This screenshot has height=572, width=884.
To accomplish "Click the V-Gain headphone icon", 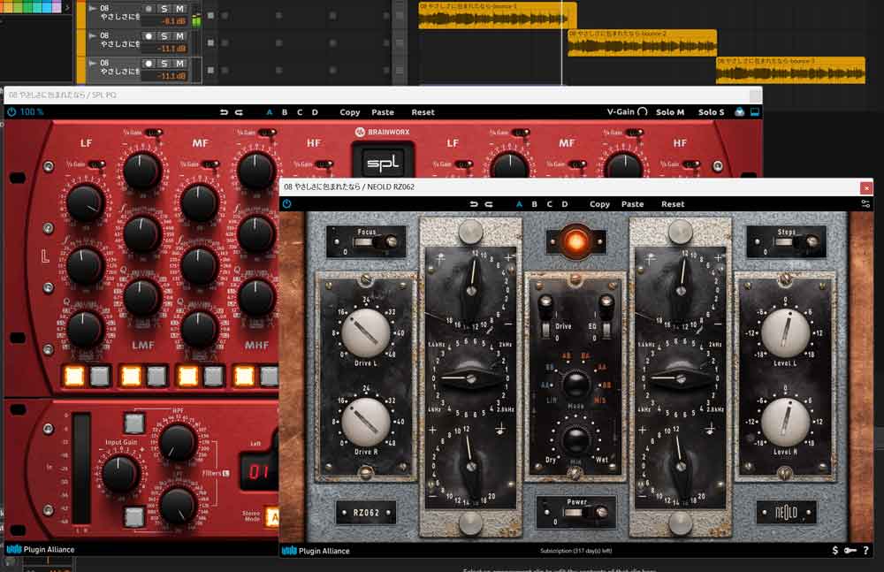I will pos(643,112).
